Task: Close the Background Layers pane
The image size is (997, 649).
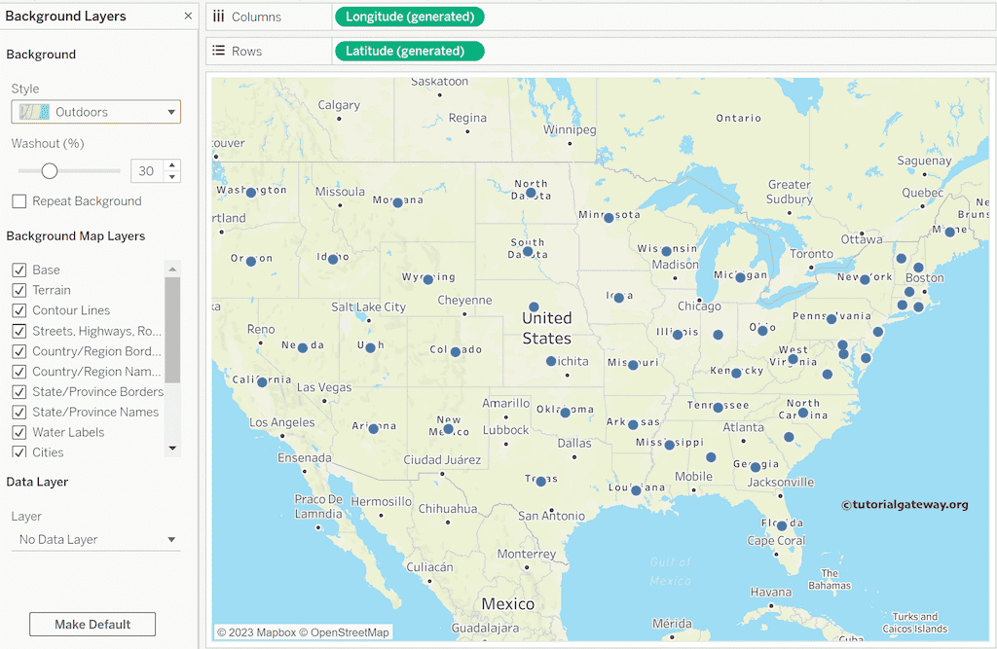Action: click(188, 16)
